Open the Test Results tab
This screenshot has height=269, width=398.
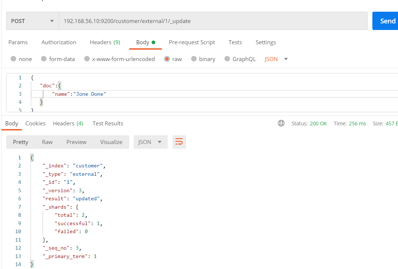click(x=108, y=124)
